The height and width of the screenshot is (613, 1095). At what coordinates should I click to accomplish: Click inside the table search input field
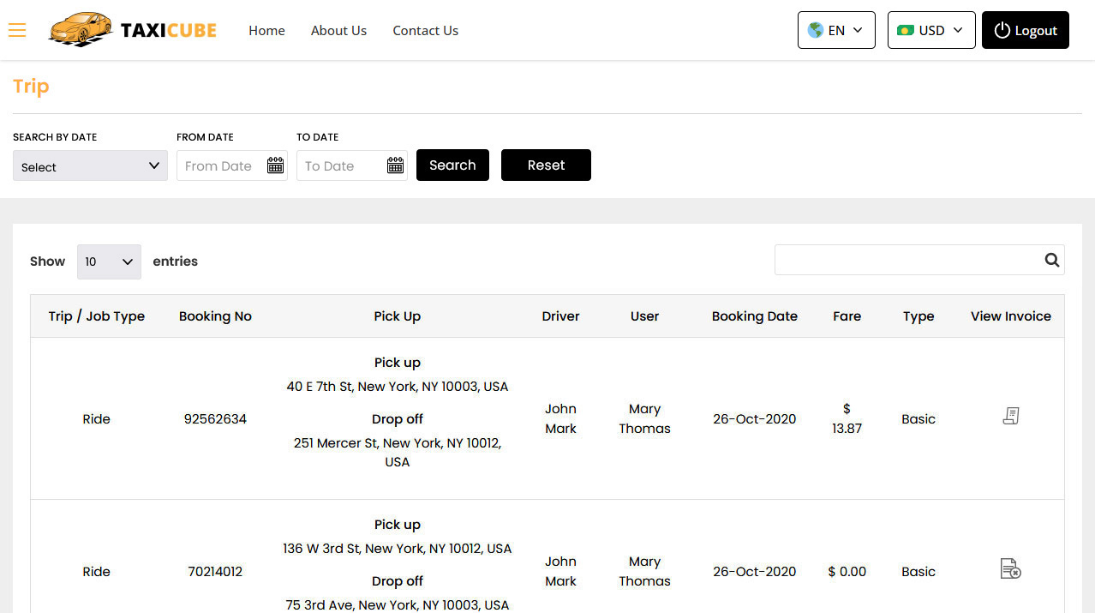click(x=908, y=259)
